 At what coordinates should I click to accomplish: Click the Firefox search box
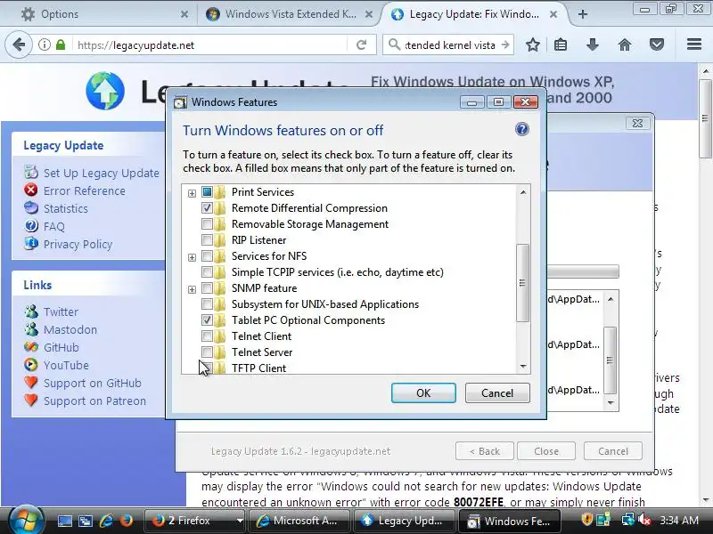click(449, 45)
